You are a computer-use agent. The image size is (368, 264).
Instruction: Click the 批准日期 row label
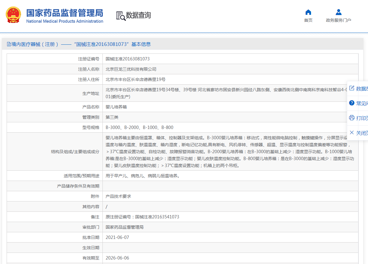click(91, 237)
